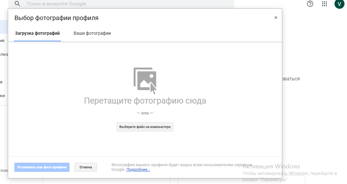Viewport: 347px width, 184px height.
Task: Click the Перетащите фотографию сюда drop text
Action: click(x=145, y=101)
